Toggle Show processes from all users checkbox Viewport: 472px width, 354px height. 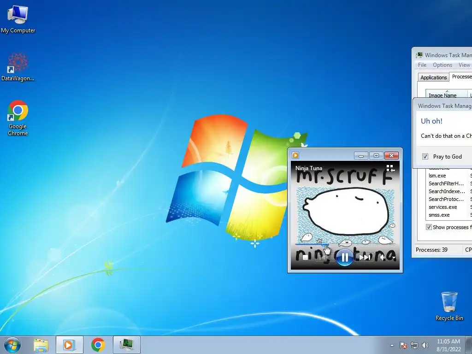click(429, 227)
